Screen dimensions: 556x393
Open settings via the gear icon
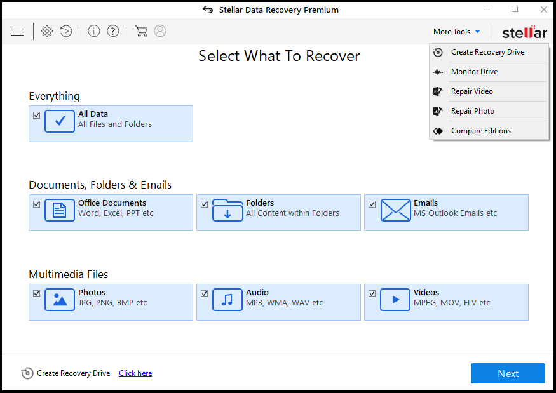pos(47,31)
